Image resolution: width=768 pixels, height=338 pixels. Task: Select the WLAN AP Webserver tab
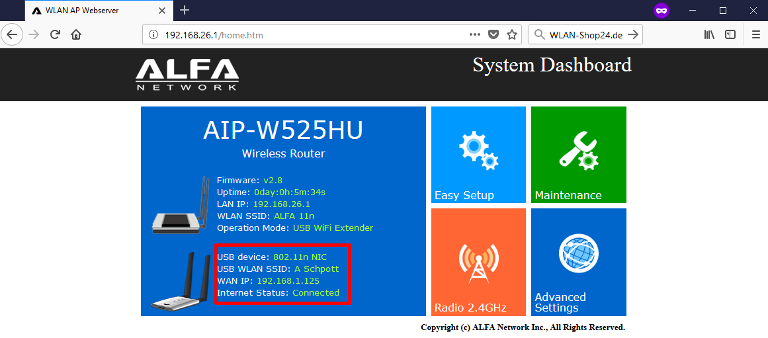click(x=98, y=11)
